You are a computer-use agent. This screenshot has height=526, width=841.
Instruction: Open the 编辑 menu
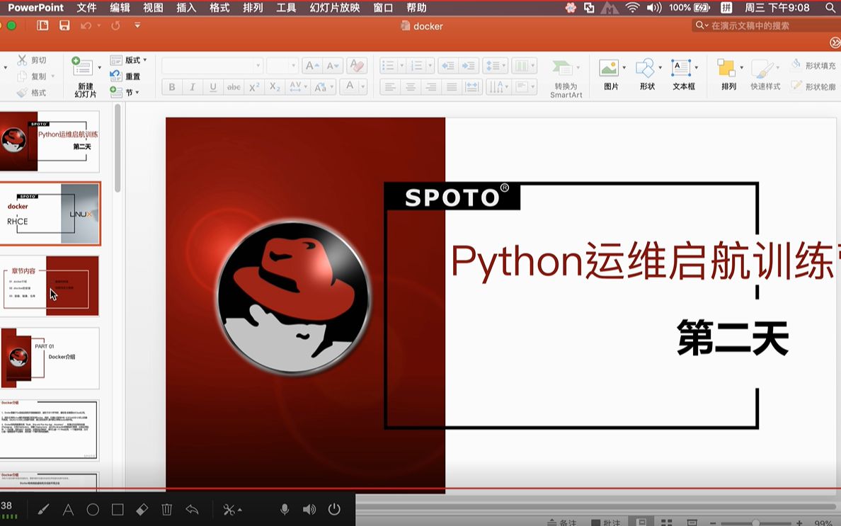(x=120, y=8)
